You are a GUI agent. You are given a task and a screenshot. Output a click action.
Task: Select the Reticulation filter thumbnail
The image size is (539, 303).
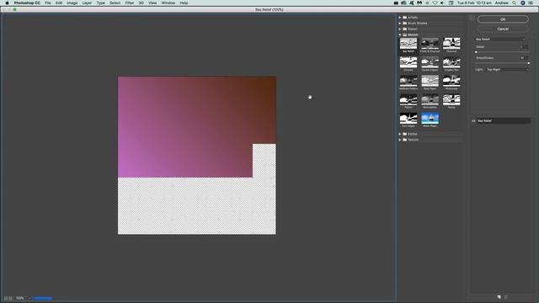tap(430, 100)
